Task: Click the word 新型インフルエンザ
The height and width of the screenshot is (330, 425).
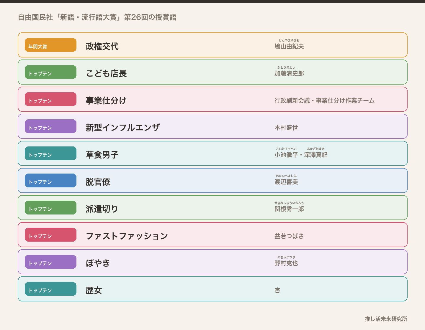Action: coord(123,128)
